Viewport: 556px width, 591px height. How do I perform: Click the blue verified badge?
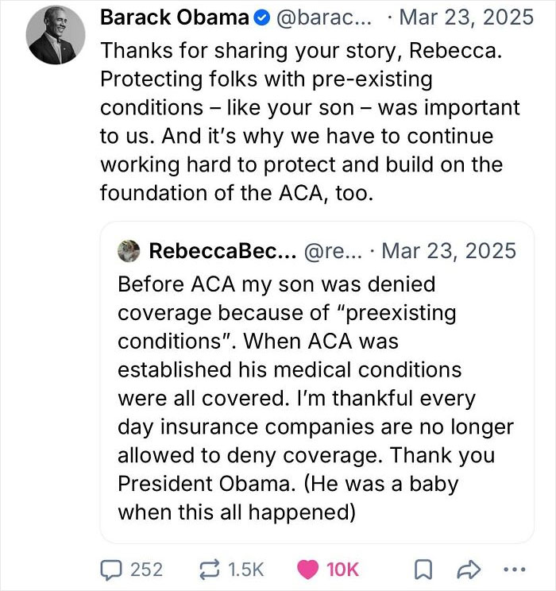click(x=261, y=18)
